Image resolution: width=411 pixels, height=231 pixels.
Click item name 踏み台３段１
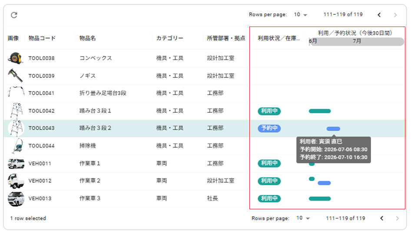click(x=96, y=111)
